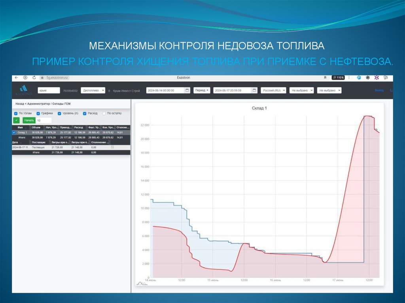The width and height of the screenshot is (405, 303).
Task: Click the site lock icon
Action: tap(42, 77)
